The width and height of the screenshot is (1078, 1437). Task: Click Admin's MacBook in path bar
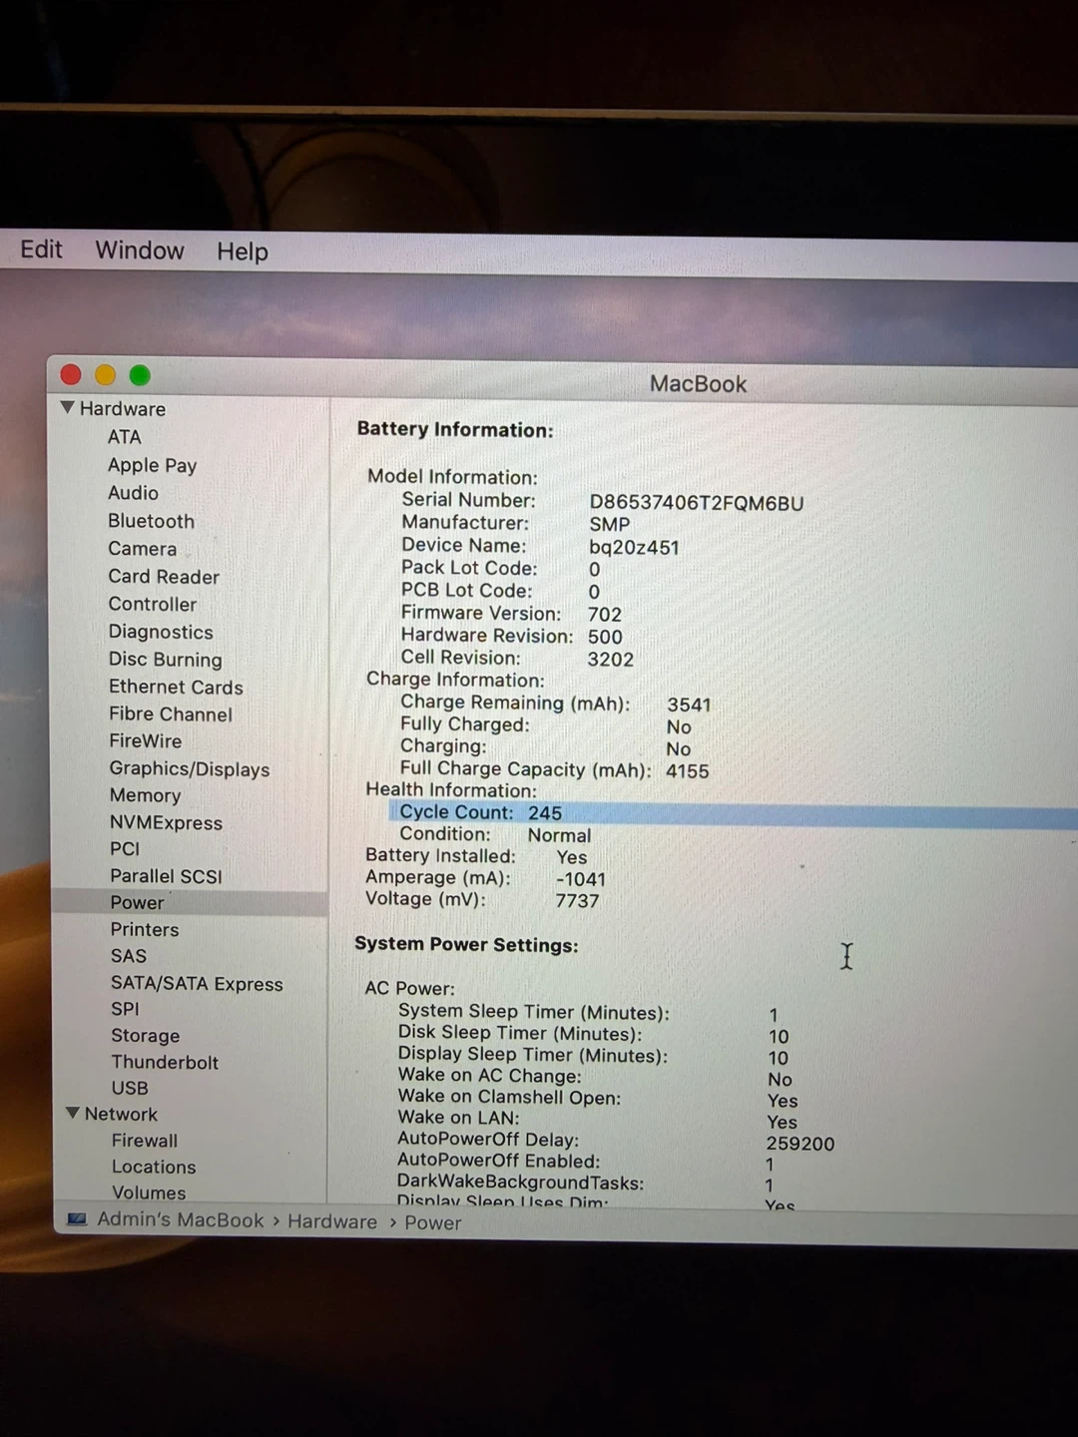pyautogui.click(x=181, y=1220)
